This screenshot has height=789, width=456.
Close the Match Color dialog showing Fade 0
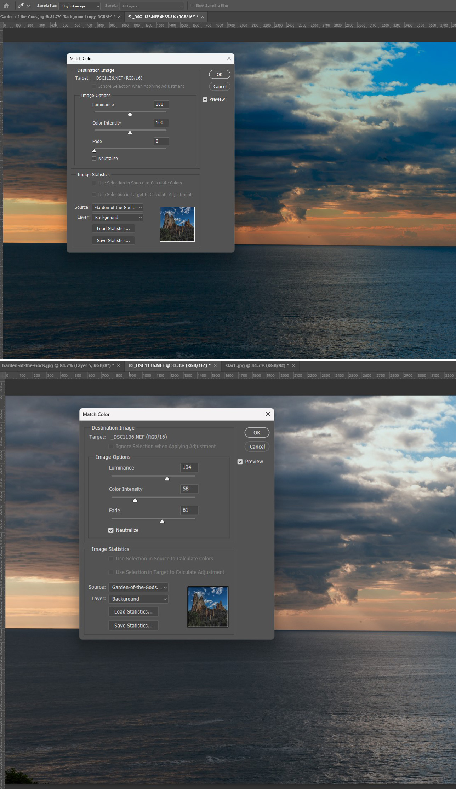(x=229, y=59)
